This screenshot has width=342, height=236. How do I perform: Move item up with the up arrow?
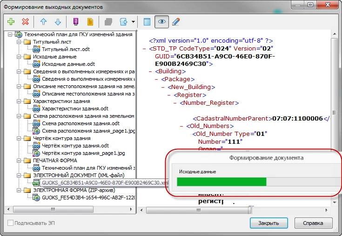coord(43,22)
